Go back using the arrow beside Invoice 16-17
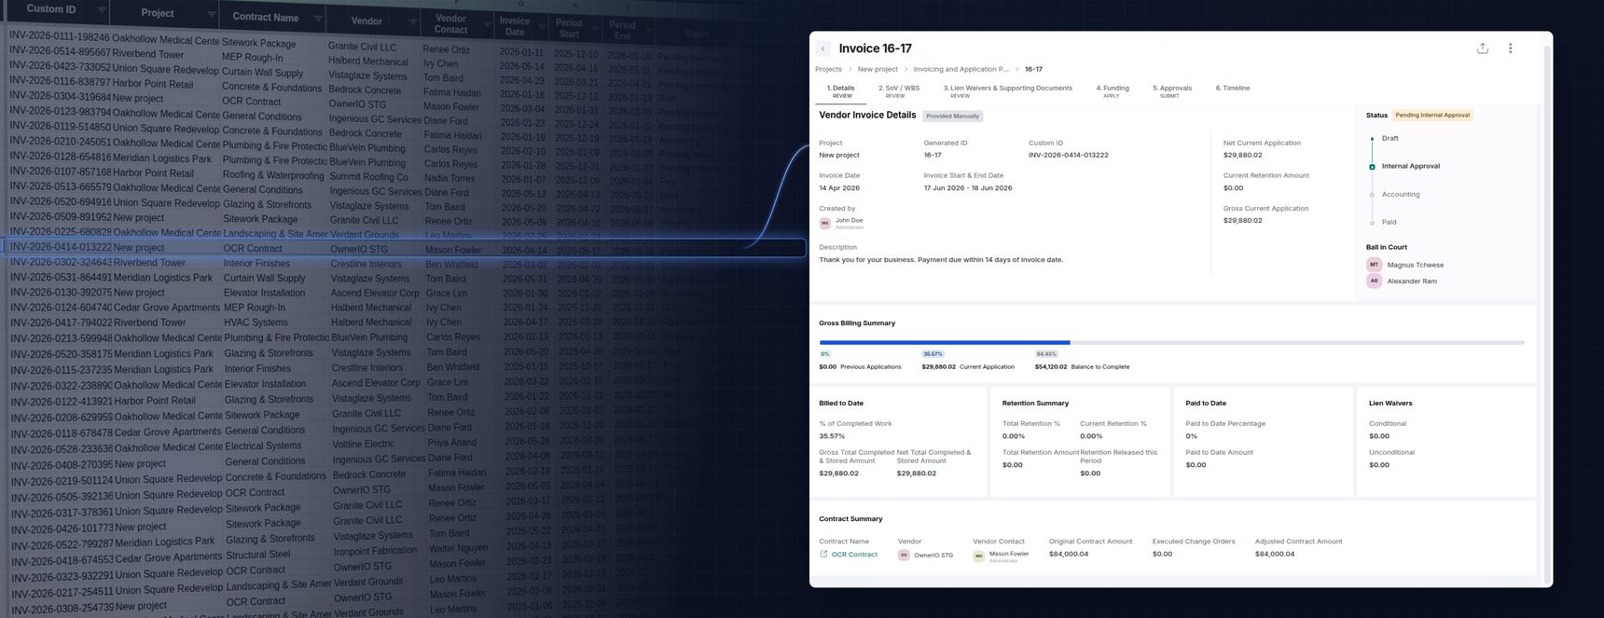 (x=823, y=48)
